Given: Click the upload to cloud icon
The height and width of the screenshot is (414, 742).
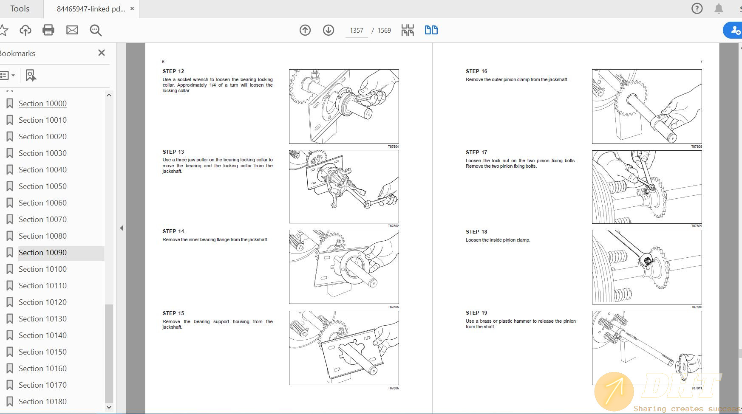Looking at the screenshot, I should click(x=25, y=30).
